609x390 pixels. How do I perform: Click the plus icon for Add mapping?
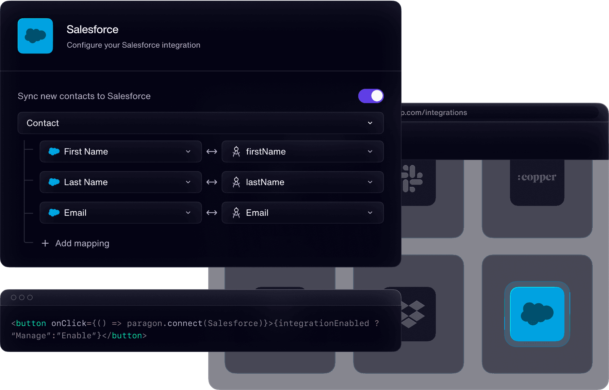(x=45, y=243)
